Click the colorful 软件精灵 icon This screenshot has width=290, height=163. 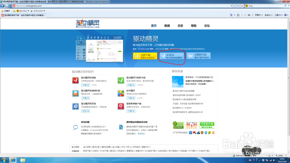pos(121,93)
